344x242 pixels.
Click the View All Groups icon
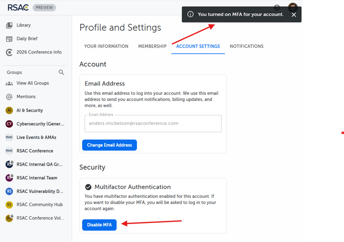[x=9, y=83]
